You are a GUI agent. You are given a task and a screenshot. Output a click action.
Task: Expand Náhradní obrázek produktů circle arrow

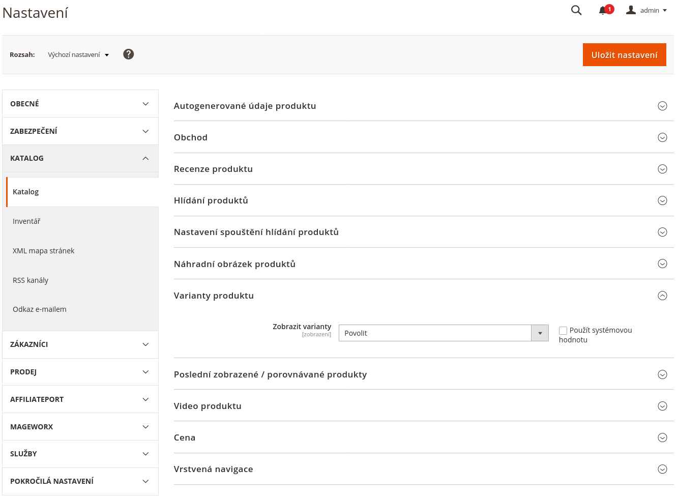pyautogui.click(x=662, y=264)
